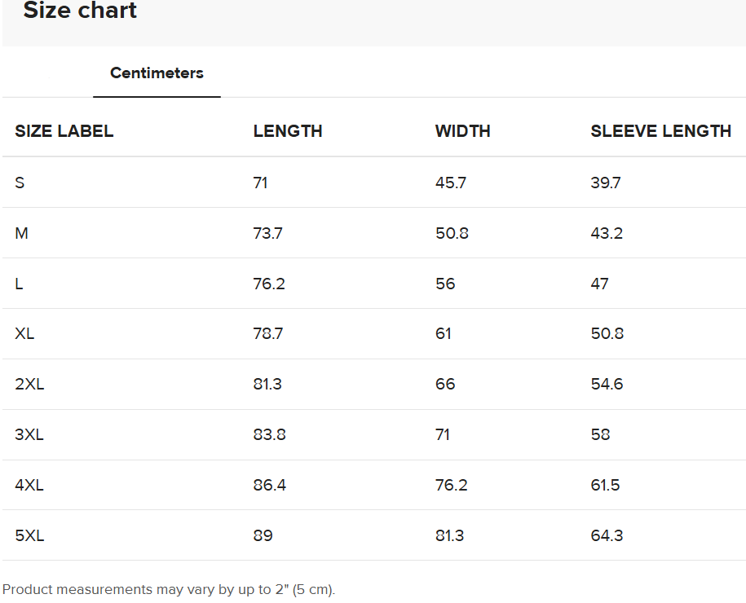Select the L size row label
Screen dimensions: 746x603
coord(20,284)
